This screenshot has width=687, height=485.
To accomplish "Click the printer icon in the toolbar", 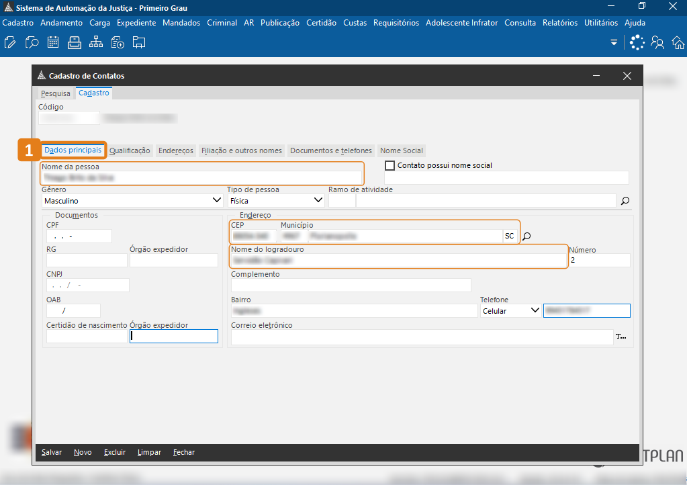I will (x=75, y=43).
